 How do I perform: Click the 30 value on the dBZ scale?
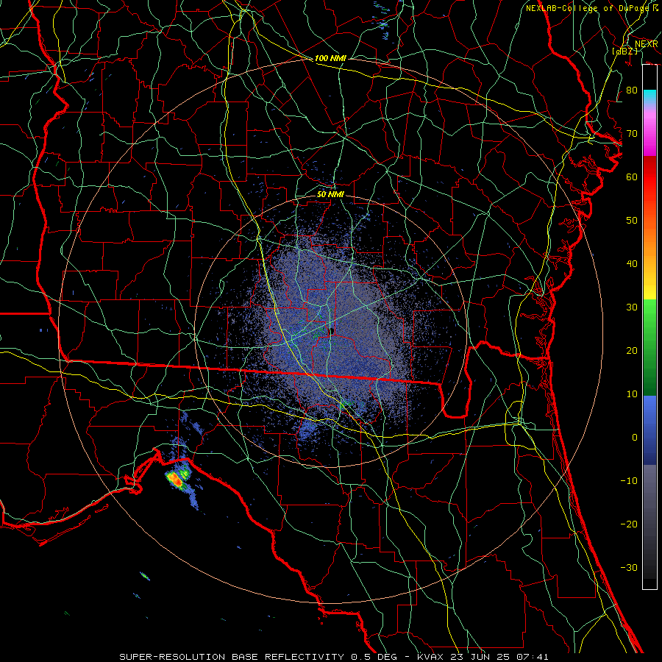coord(632,307)
